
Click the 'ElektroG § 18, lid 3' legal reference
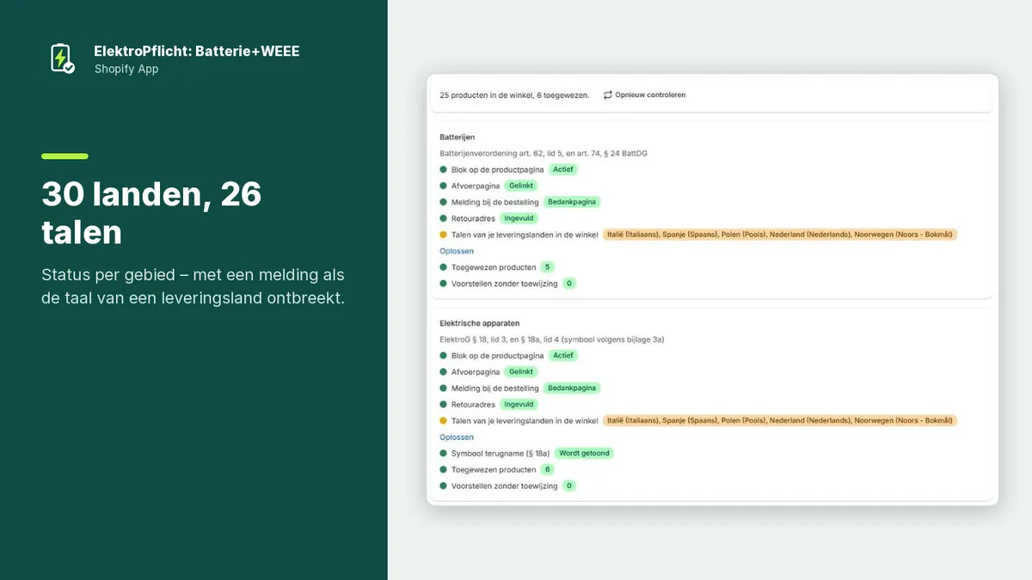[x=551, y=339]
